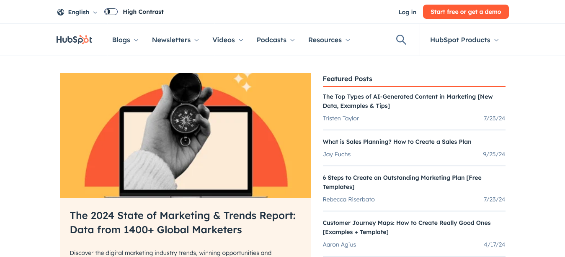This screenshot has width=565, height=257.
Task: Open the Customer Journey Maps post
Action: [x=407, y=227]
